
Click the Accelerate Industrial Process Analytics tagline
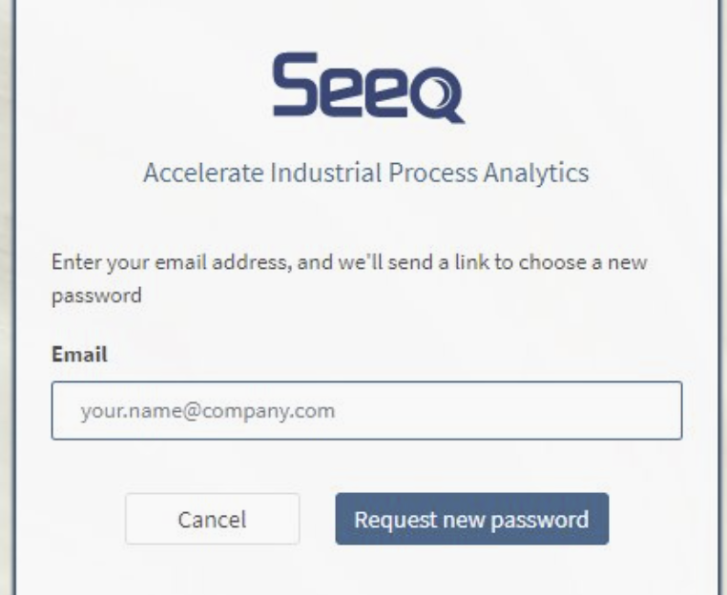tap(365, 174)
